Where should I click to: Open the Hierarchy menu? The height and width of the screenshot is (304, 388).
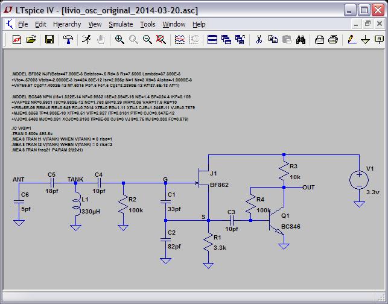click(x=67, y=24)
